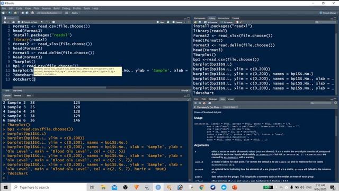339x191 pixels.
Task: Click the Help home icon
Action: point(204,103)
